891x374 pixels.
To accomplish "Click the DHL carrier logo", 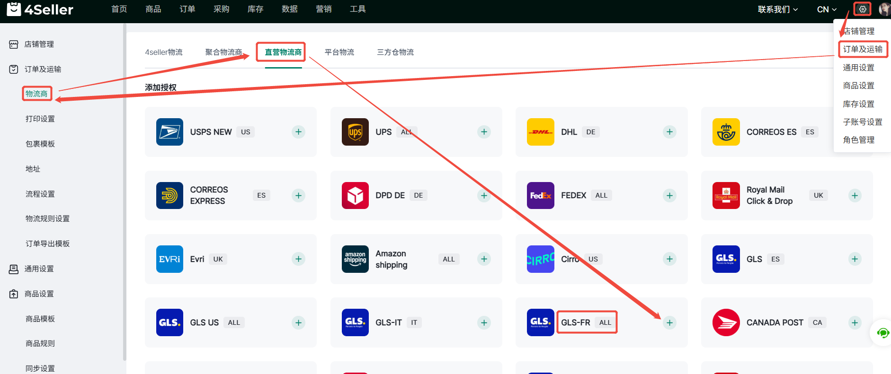I will pyautogui.click(x=541, y=132).
